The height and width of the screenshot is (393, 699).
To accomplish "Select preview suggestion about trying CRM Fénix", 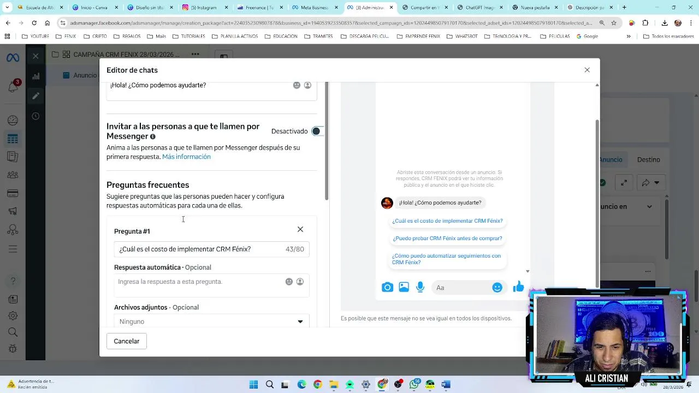I will [x=447, y=239].
